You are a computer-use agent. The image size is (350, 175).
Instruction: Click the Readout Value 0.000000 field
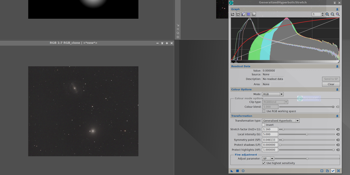[269, 71]
